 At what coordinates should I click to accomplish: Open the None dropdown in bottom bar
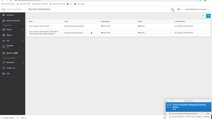(x=24, y=118)
